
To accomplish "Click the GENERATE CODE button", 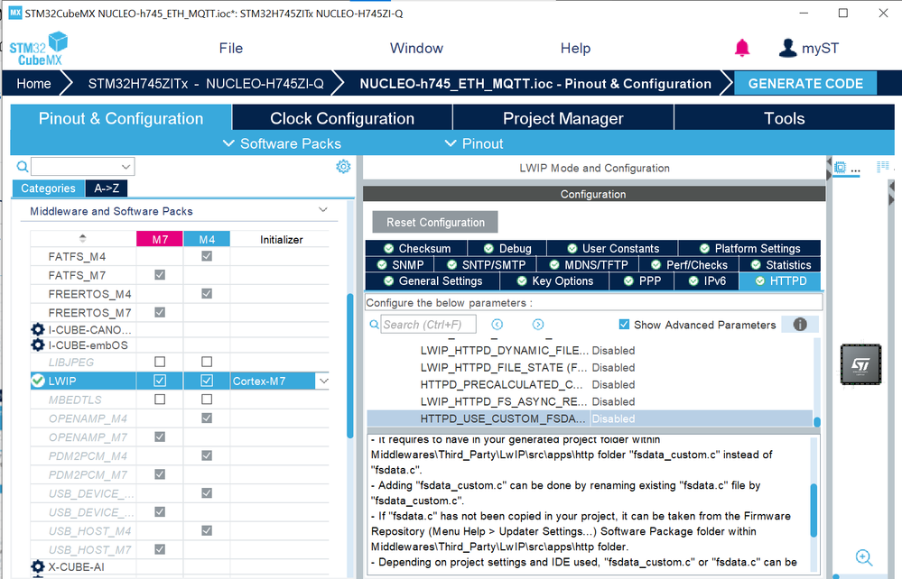I will tap(805, 83).
